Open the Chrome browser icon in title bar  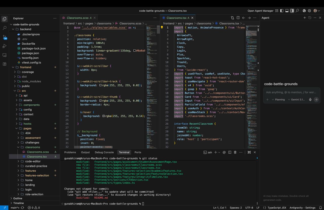304,11
